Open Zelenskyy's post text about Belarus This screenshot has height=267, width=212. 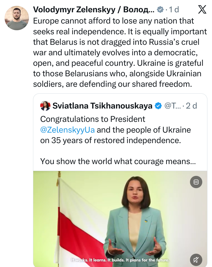click(x=120, y=52)
